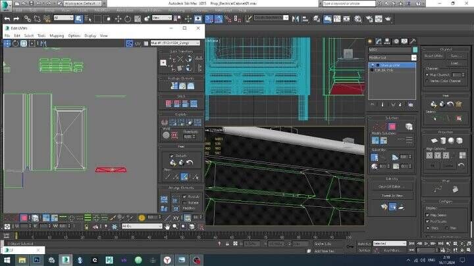The height and width of the screenshot is (266, 474).
Task: Click the Open UV Editor button
Action: 392,187
